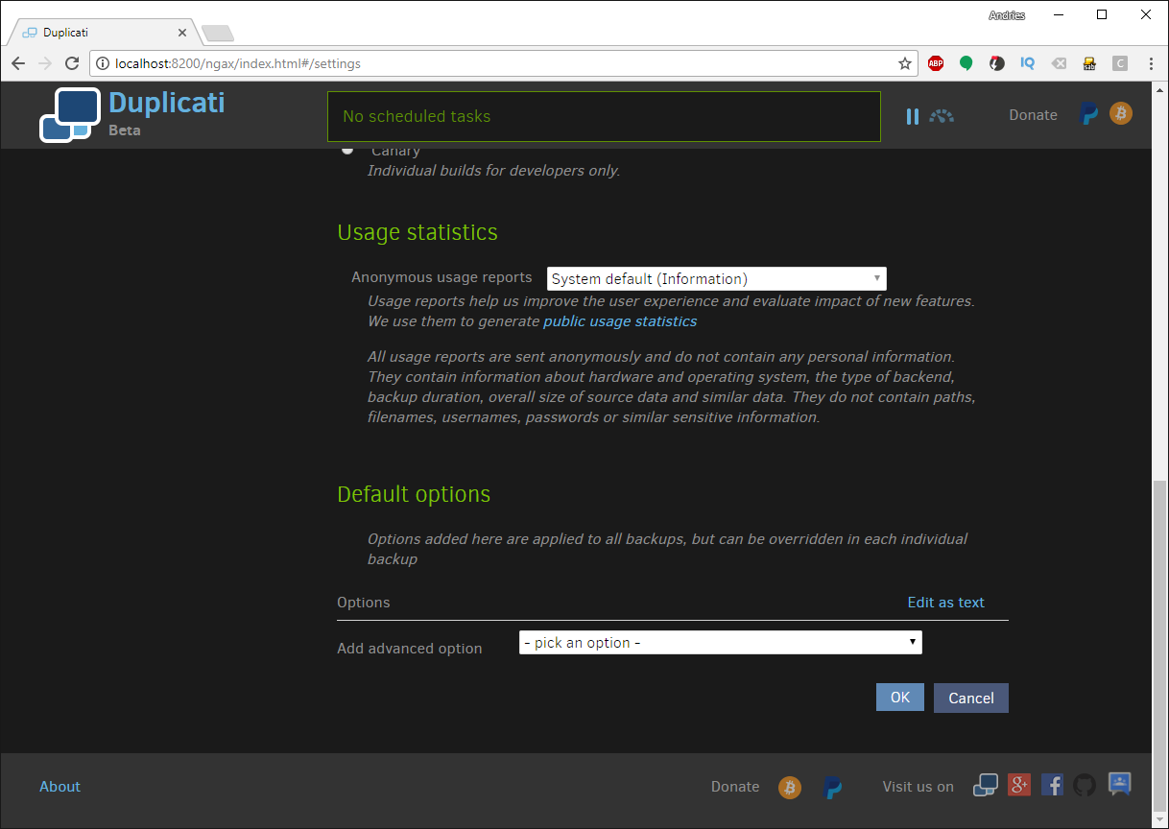Select the Canary radio button

347,150
